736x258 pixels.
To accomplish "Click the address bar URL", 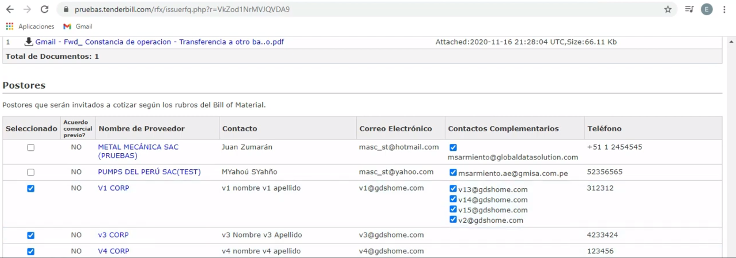I will click(x=182, y=9).
